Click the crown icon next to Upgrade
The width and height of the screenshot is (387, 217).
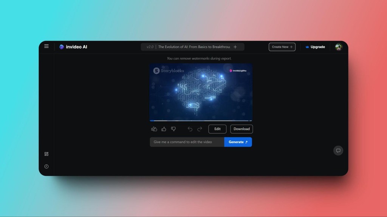(x=307, y=47)
